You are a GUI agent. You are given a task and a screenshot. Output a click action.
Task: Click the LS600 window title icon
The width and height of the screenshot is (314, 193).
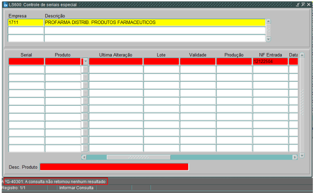tap(6, 5)
